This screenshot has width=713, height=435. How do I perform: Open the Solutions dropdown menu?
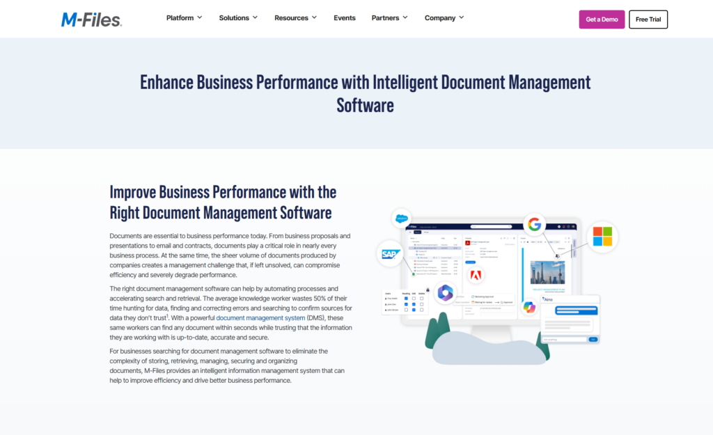pyautogui.click(x=238, y=18)
